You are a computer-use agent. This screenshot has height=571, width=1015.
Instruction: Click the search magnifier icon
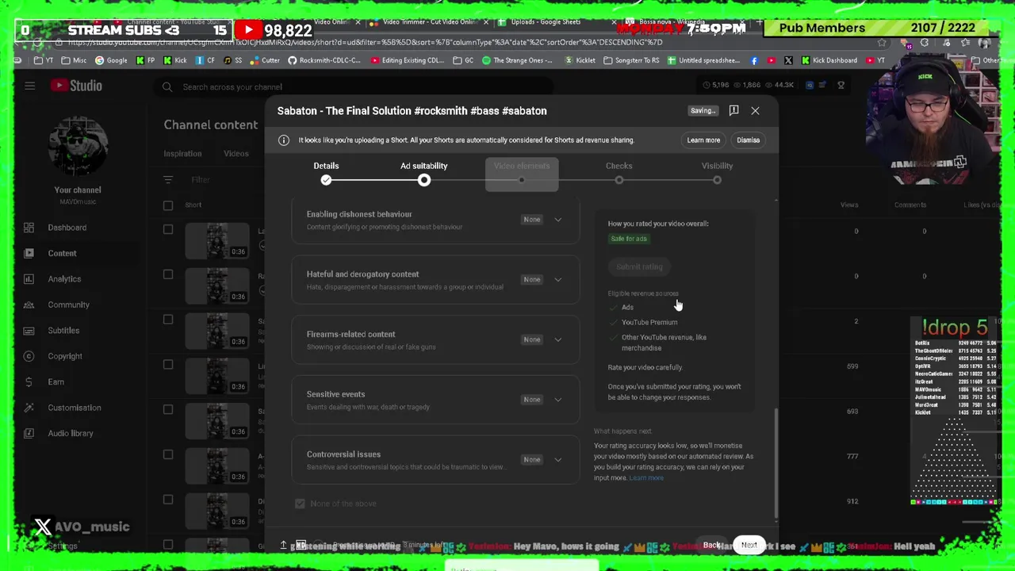tap(167, 86)
